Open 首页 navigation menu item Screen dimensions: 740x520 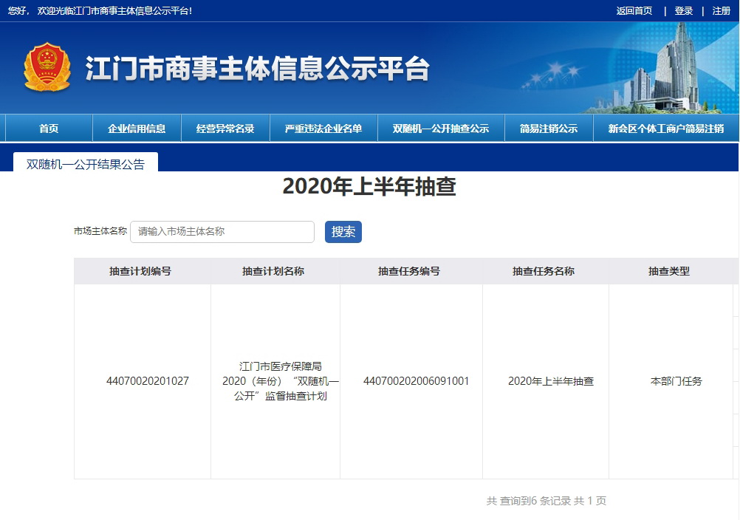pyautogui.click(x=47, y=127)
